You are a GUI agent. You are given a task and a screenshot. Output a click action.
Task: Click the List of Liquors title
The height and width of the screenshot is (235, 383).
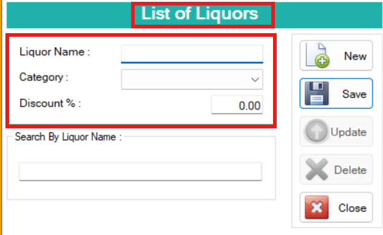pyautogui.click(x=200, y=13)
